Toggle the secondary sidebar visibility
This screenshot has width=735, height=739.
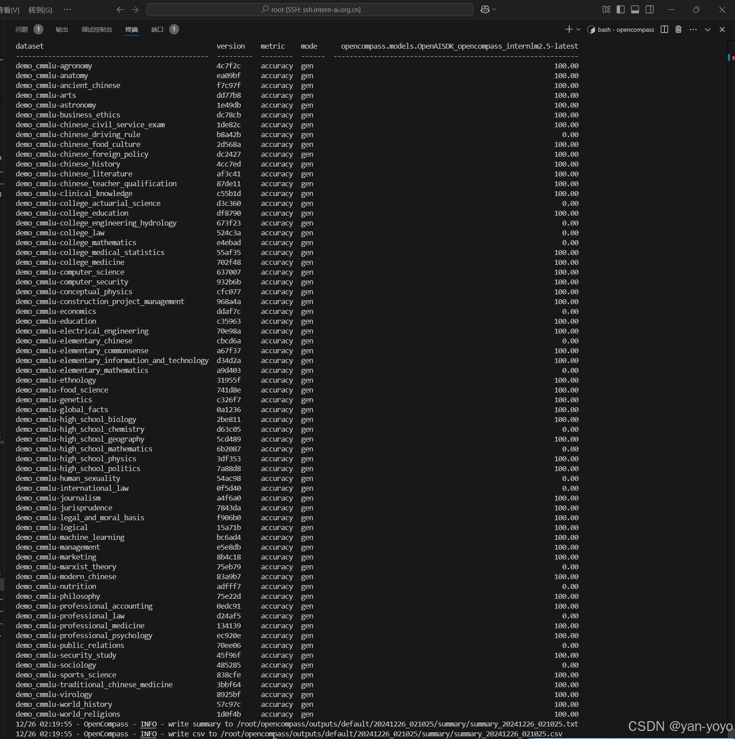pos(650,9)
